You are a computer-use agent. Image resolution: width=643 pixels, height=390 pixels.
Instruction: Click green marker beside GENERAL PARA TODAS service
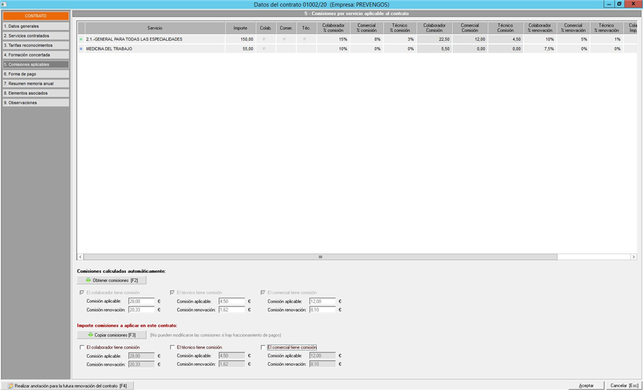81,39
